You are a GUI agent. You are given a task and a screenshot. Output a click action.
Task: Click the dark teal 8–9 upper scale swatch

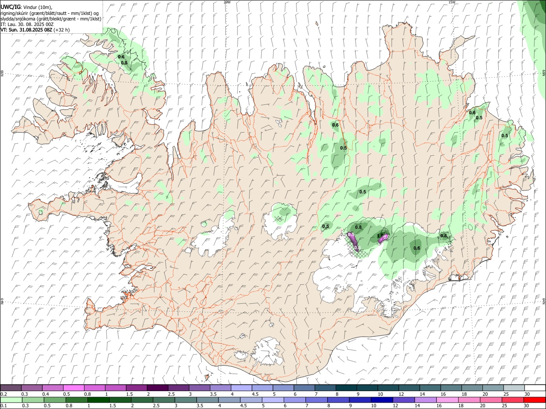coord(346,388)
